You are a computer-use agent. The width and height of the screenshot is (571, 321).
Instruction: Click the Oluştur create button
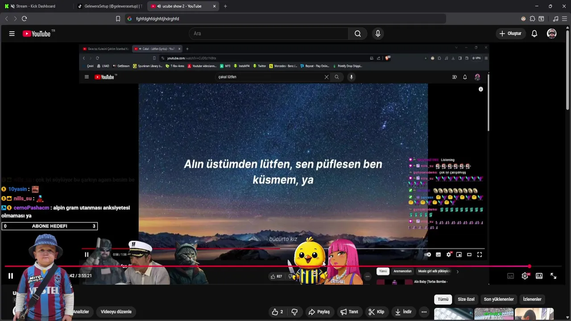[x=510, y=33]
